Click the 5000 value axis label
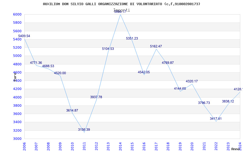 pyautogui.click(x=17, y=56)
